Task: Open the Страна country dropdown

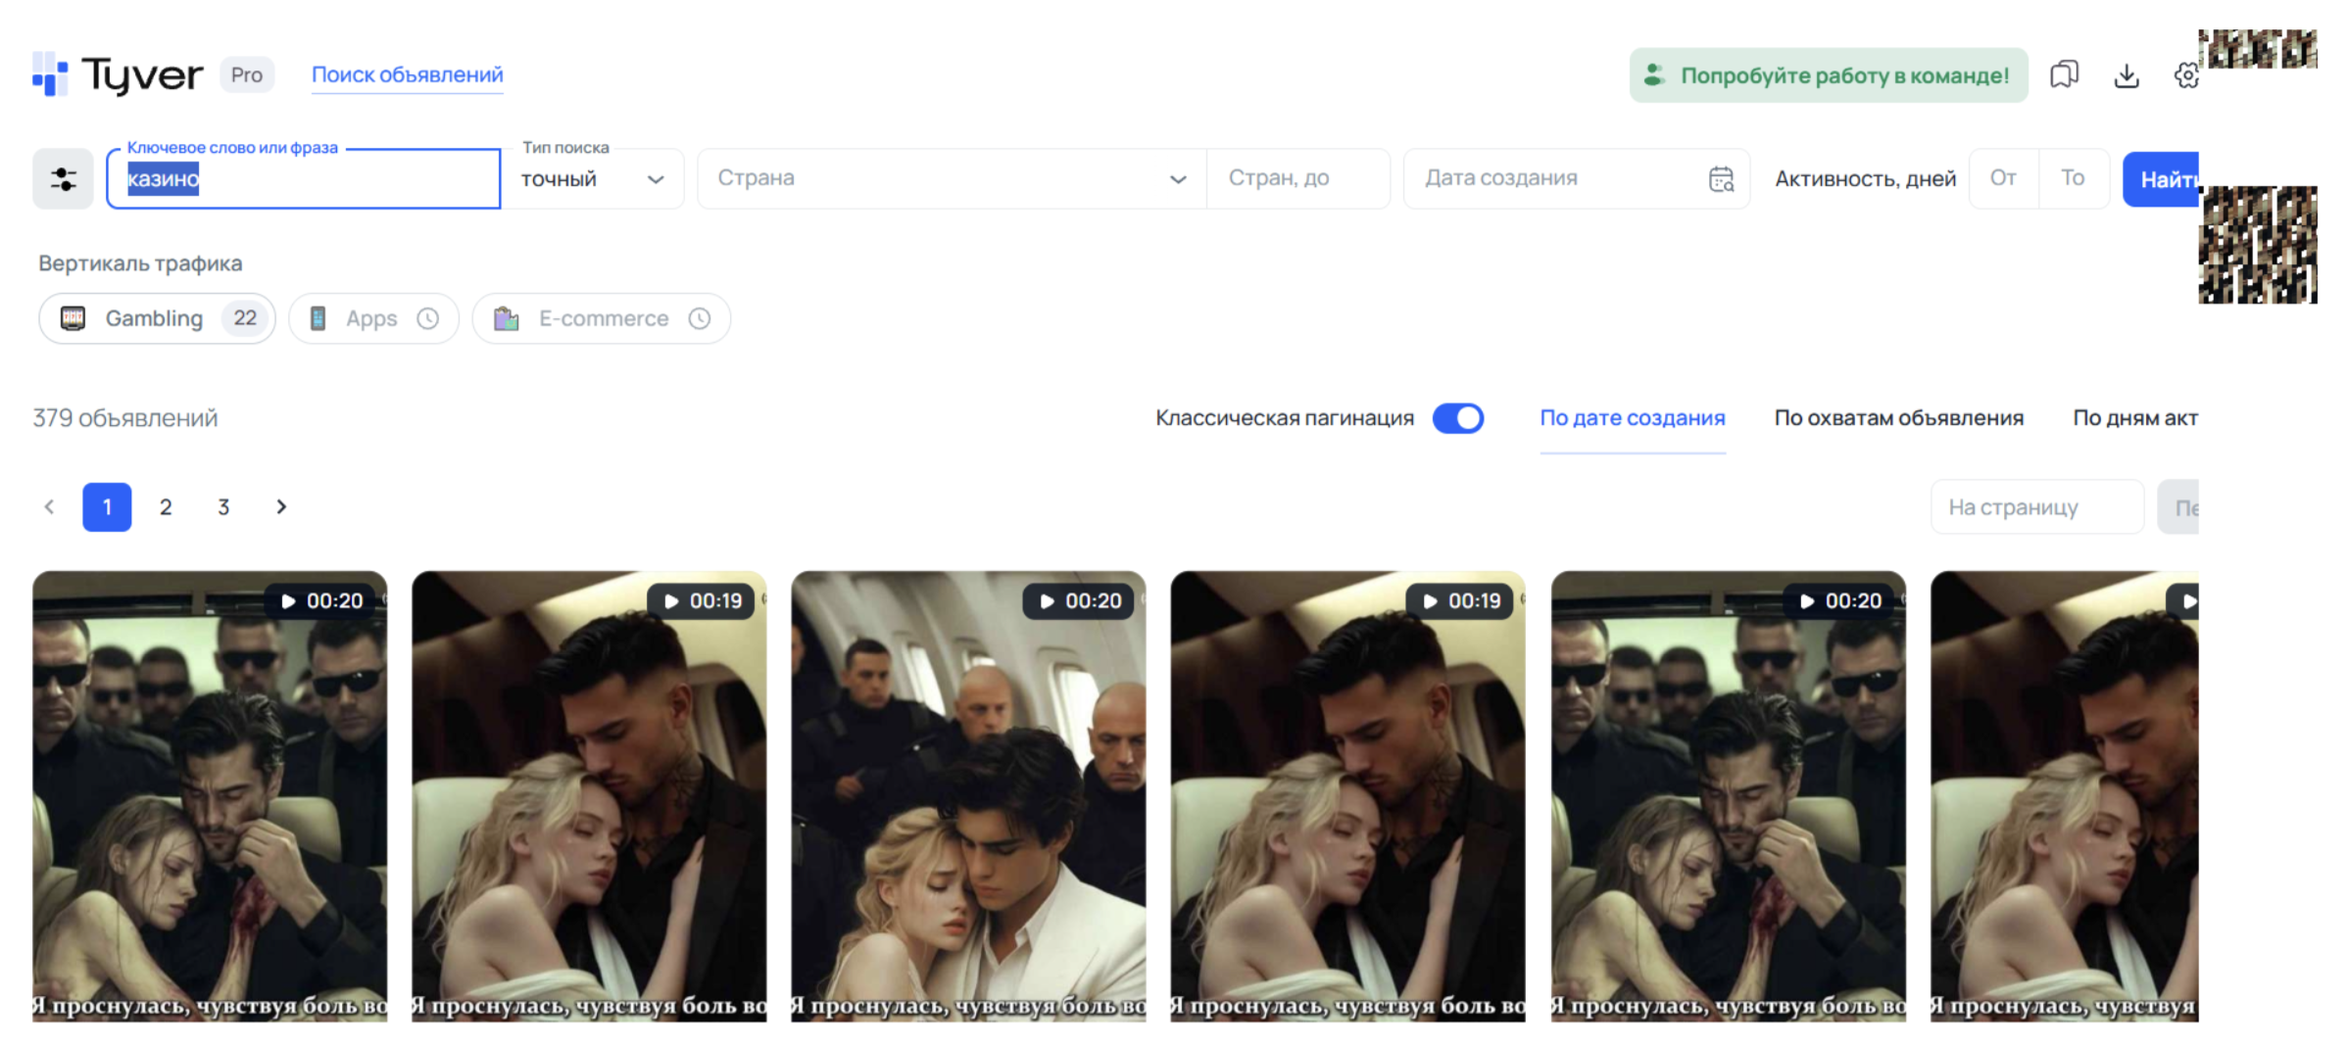Action: tap(952, 178)
